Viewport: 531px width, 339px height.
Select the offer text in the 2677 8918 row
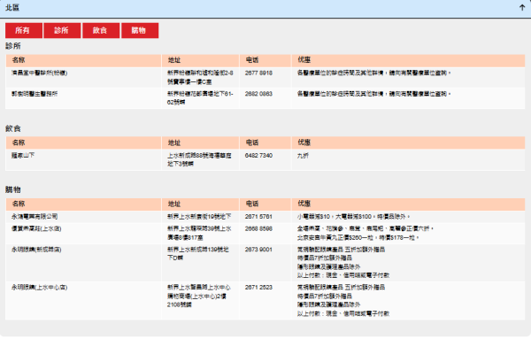click(x=374, y=73)
